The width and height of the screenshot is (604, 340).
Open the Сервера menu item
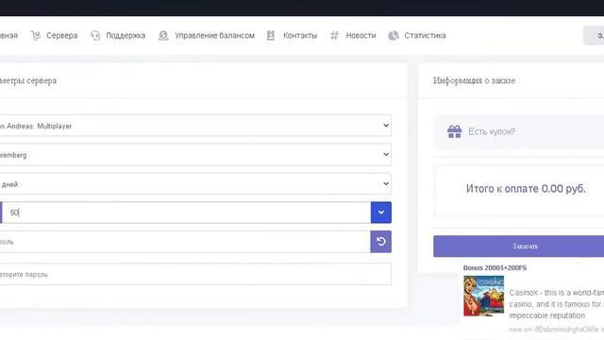point(61,36)
